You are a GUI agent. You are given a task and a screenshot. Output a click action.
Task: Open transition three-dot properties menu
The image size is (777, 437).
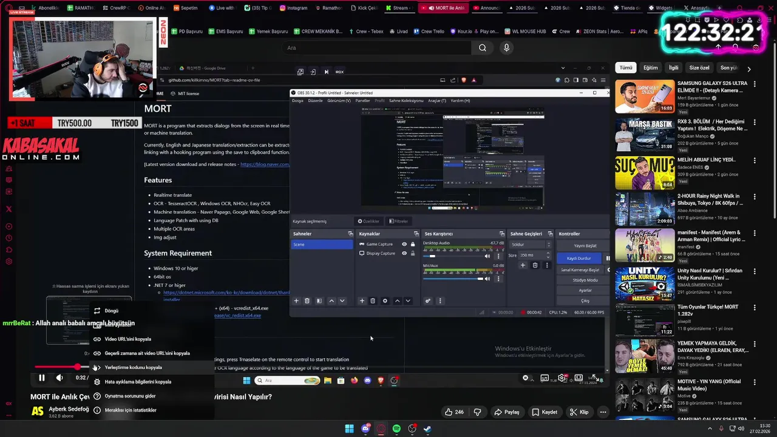tap(546, 265)
